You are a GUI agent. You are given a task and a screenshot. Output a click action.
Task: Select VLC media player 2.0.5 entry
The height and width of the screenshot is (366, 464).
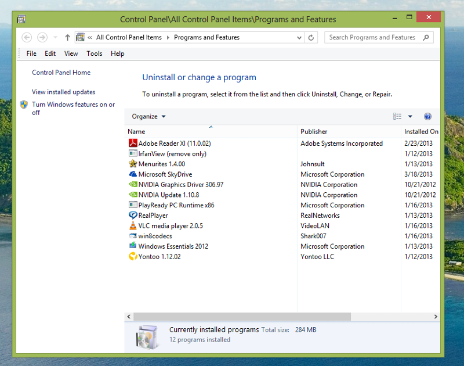click(x=171, y=226)
